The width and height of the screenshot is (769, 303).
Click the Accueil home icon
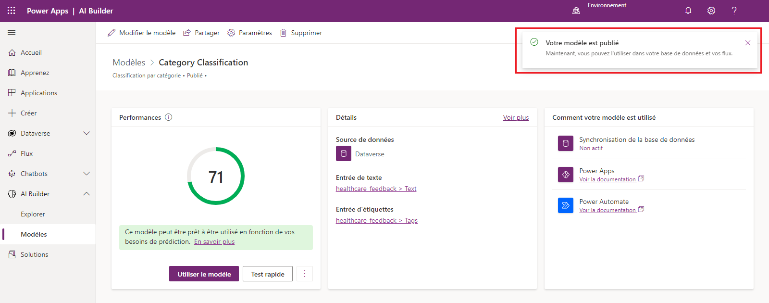pyautogui.click(x=12, y=52)
